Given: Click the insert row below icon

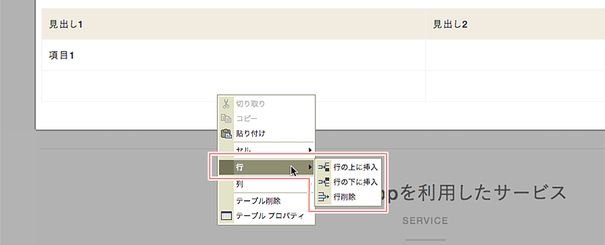Looking at the screenshot, I should coord(324,182).
